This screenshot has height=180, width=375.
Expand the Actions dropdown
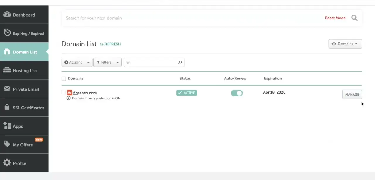click(x=77, y=62)
